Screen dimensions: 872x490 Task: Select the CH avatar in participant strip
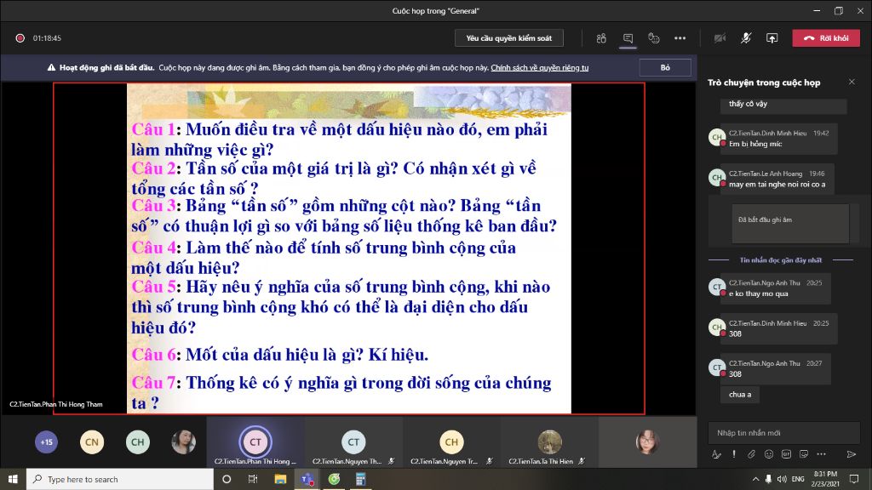(137, 442)
